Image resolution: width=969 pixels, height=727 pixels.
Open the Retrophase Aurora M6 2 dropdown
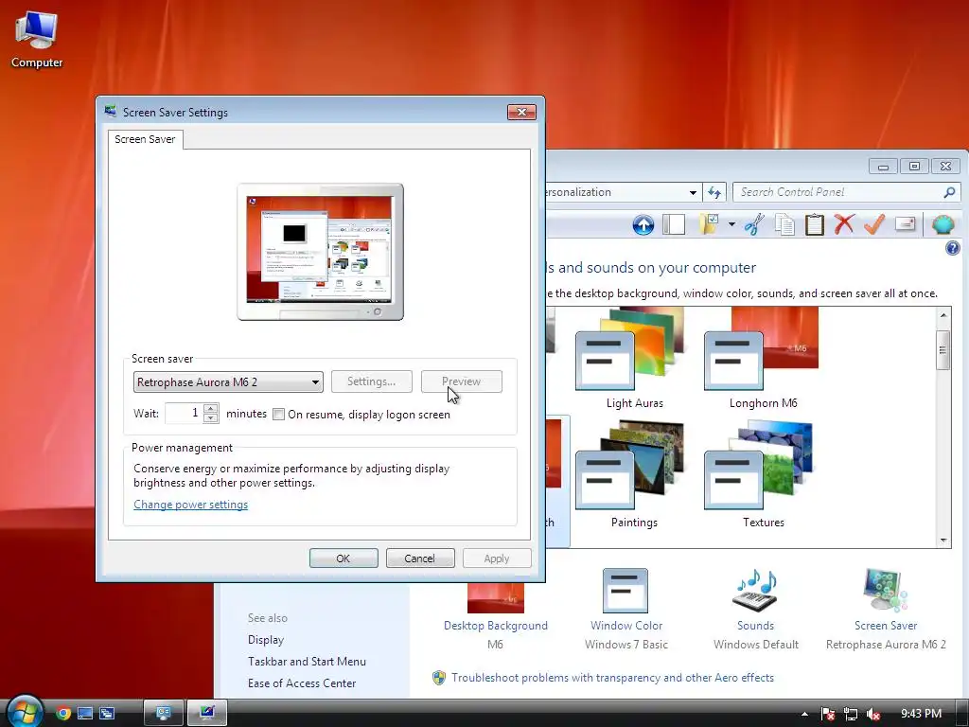(x=228, y=382)
